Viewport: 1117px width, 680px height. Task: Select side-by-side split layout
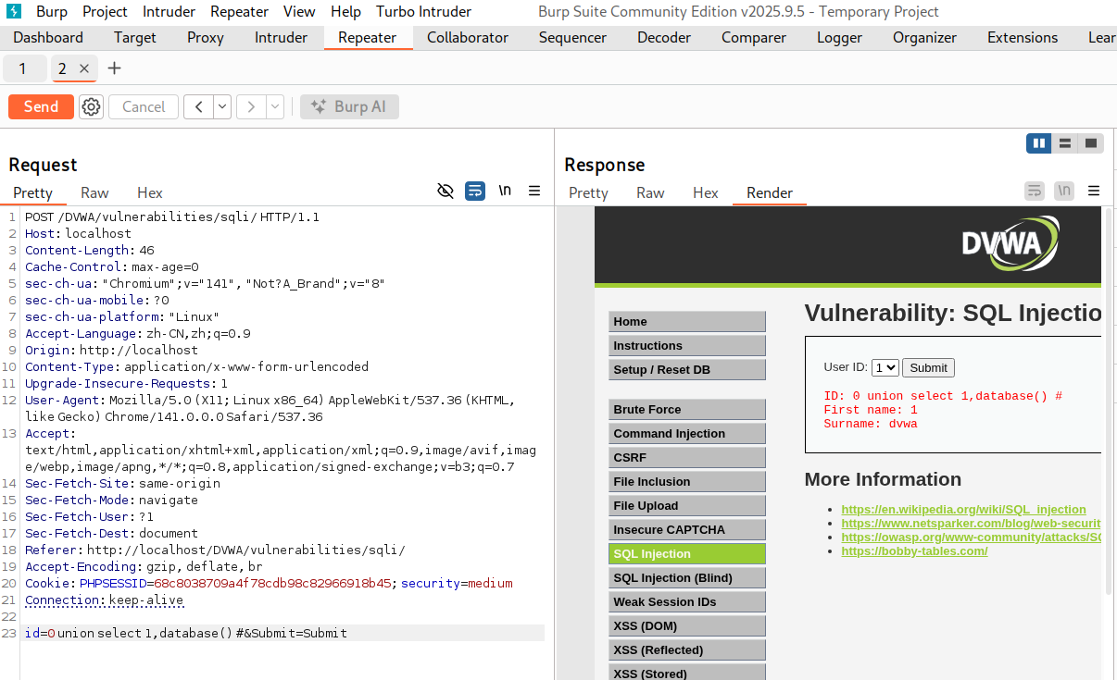tap(1039, 143)
